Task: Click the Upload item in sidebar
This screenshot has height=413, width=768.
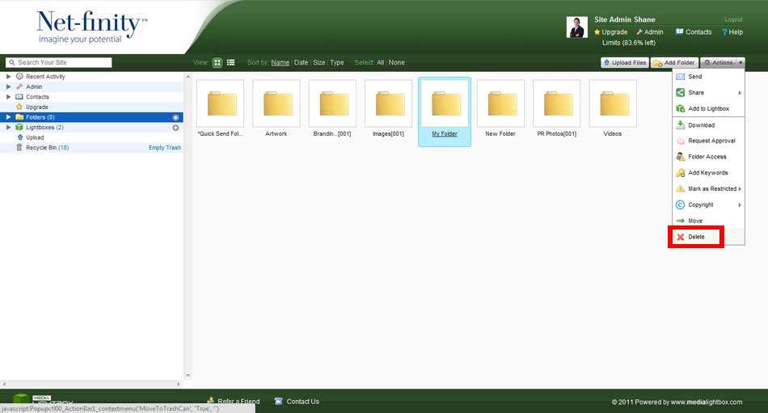Action: coord(35,137)
